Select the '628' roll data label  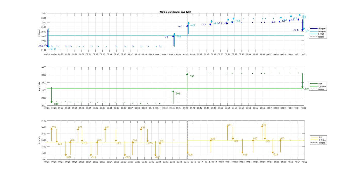coord(162,141)
